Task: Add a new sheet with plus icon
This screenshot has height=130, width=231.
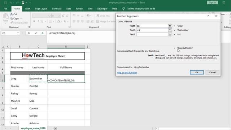Action: [x=55, y=129]
